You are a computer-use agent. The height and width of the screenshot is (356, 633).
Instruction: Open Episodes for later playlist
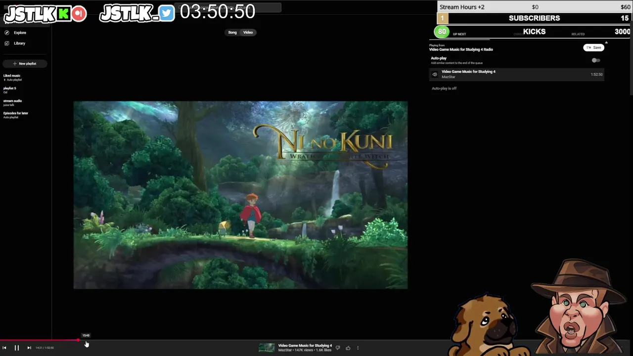point(16,115)
